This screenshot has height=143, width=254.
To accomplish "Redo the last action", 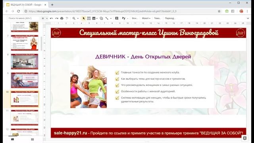I will coord(56,18).
